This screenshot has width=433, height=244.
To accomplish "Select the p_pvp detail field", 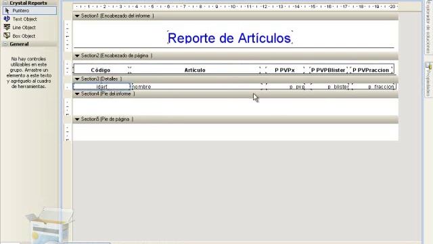I will tap(286, 87).
